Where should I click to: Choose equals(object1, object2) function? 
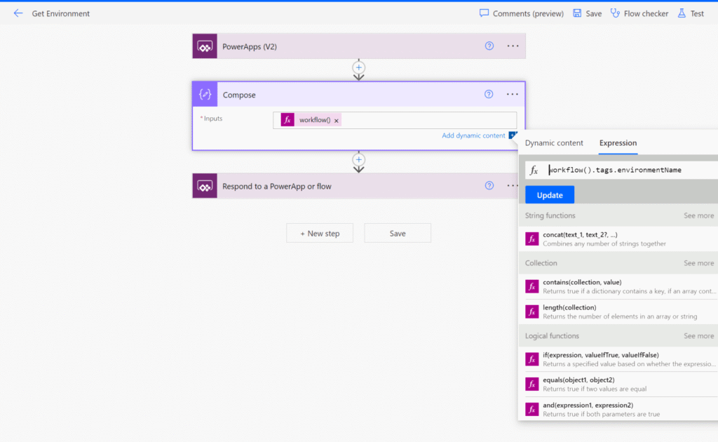point(618,384)
